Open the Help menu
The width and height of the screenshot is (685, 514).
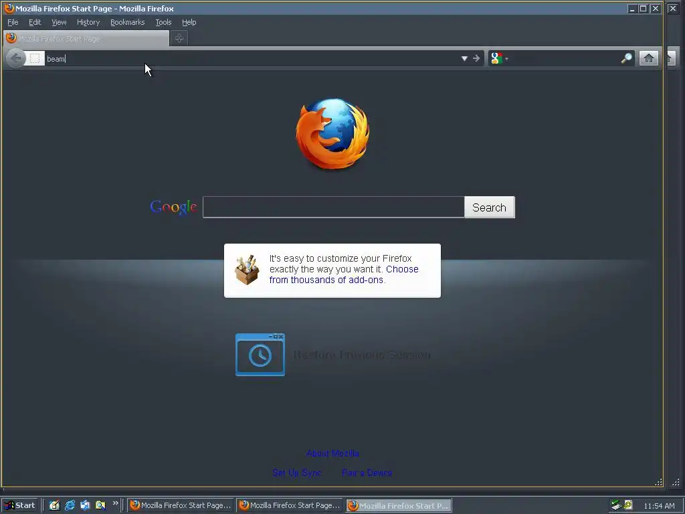pos(189,22)
